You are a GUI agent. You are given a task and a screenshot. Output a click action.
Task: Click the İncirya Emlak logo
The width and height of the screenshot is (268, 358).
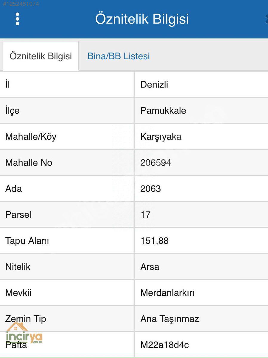coord(24,334)
